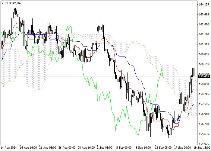Click the current price tag 159.405
The image size is (211, 151).
tap(204, 76)
